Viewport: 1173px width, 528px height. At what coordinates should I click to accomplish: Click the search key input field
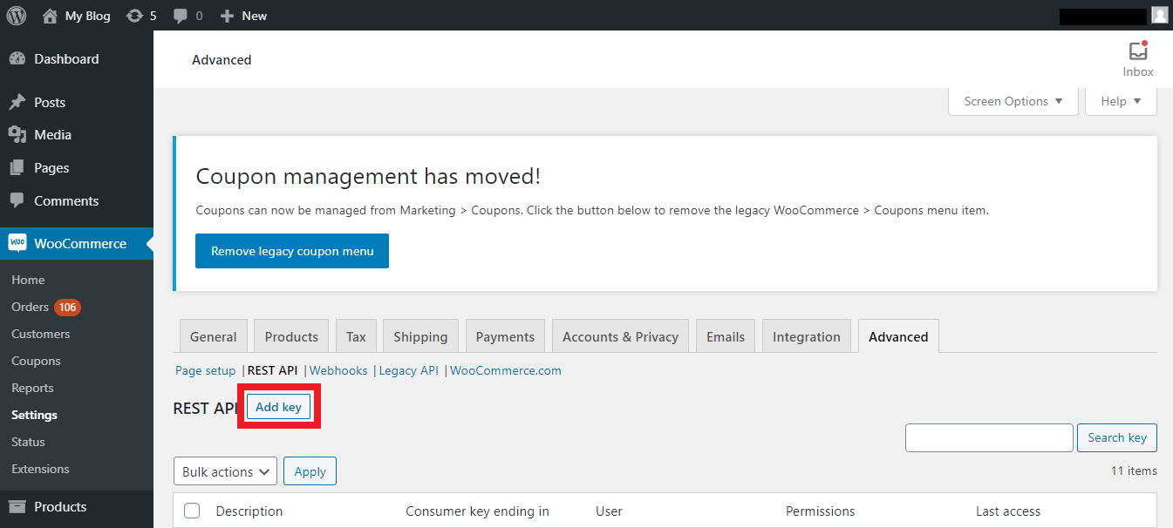point(988,437)
